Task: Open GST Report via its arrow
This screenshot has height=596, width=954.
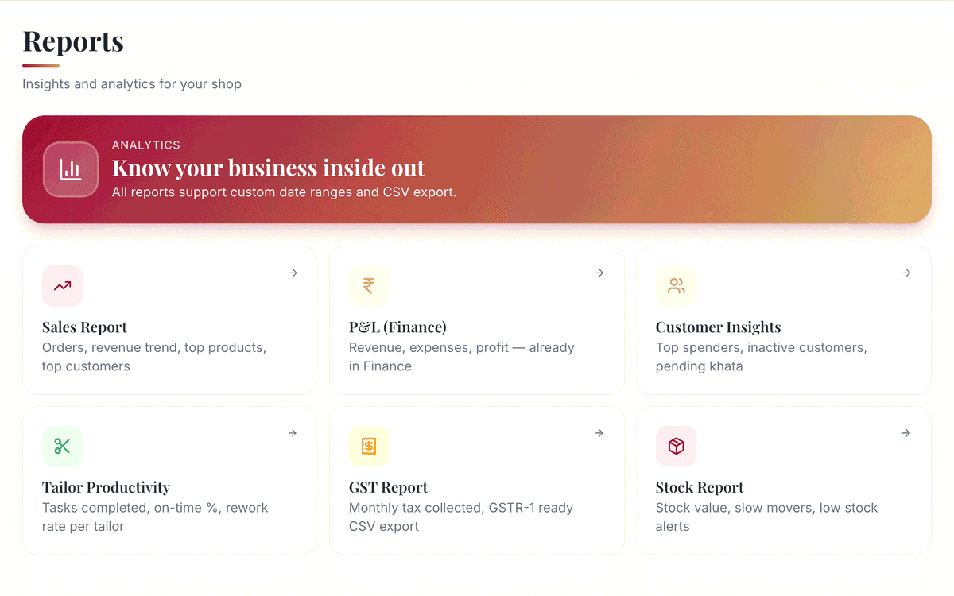Action: click(x=599, y=433)
